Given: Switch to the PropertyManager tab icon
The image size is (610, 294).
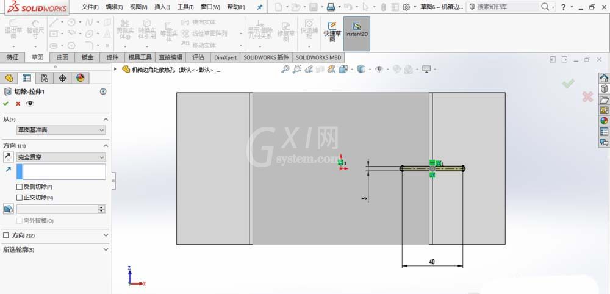Looking at the screenshot, I should (x=26, y=78).
